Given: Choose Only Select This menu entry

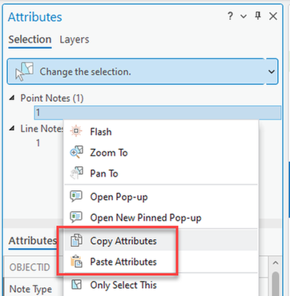Looking at the screenshot, I should pos(161,285).
